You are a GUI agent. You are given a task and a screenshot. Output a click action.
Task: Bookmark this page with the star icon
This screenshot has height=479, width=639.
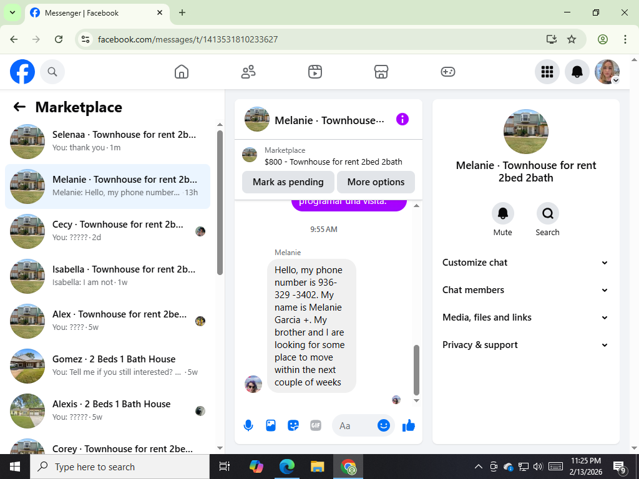click(x=572, y=39)
